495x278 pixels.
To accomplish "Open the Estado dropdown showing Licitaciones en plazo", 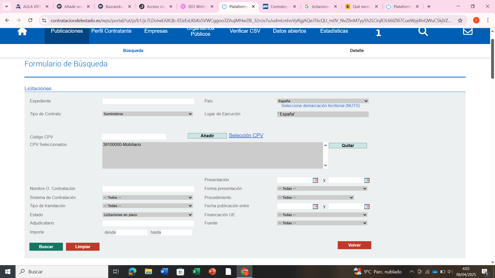I will (x=147, y=215).
